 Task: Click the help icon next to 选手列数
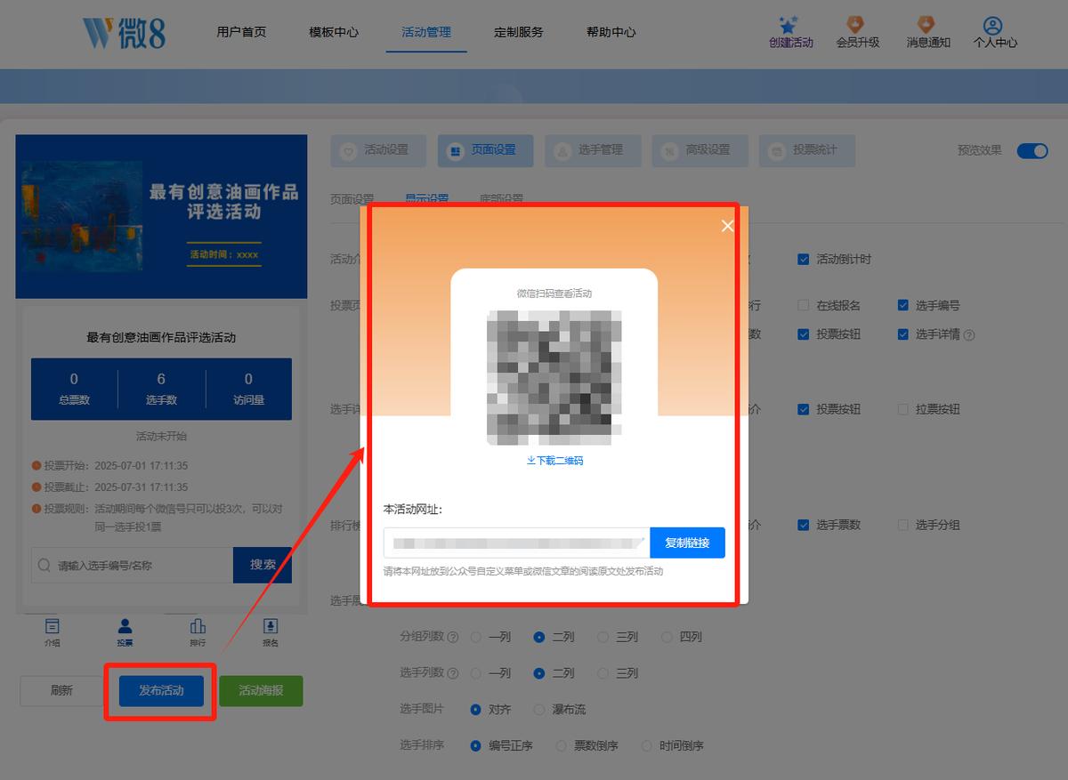pos(453,673)
